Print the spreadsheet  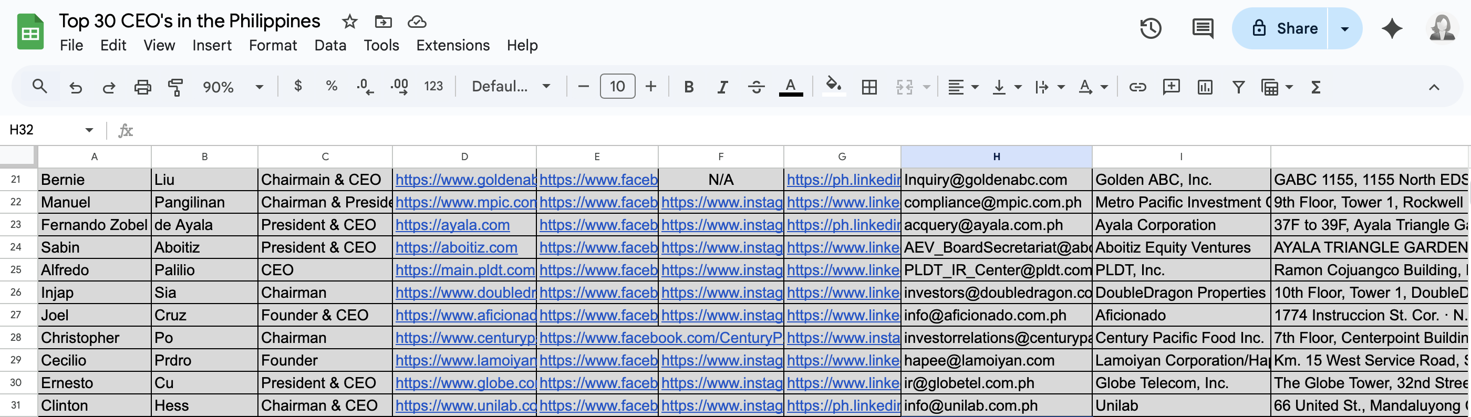coord(143,87)
